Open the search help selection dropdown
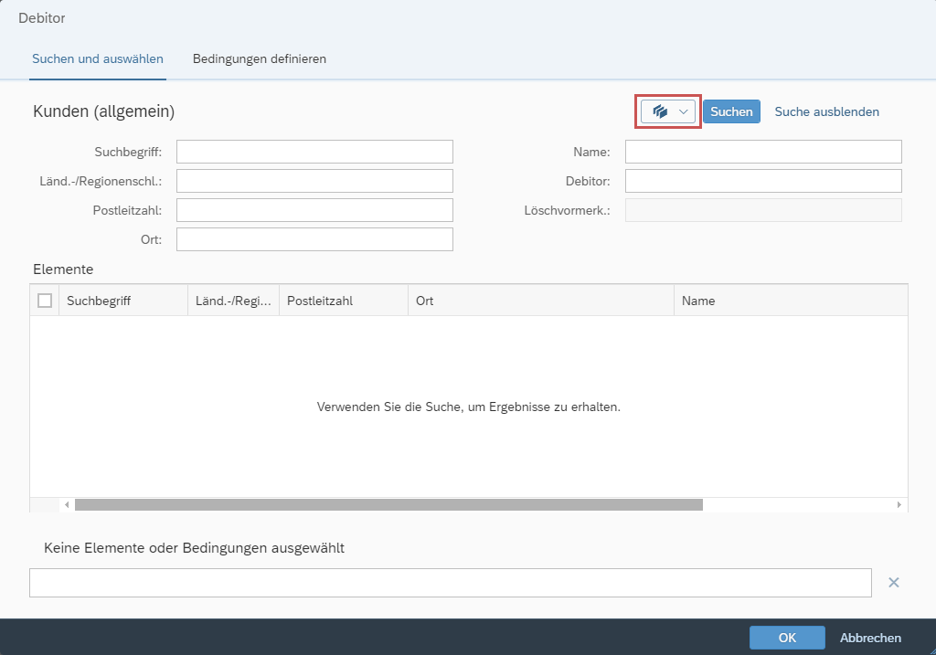Screen dimensions: 936x655 [x=668, y=111]
